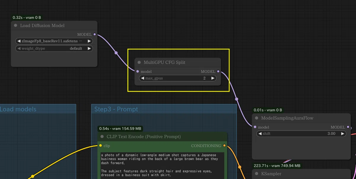Click the orange conditioning link midpoint dot
This screenshot has height=179, width=356.
tap(240, 167)
